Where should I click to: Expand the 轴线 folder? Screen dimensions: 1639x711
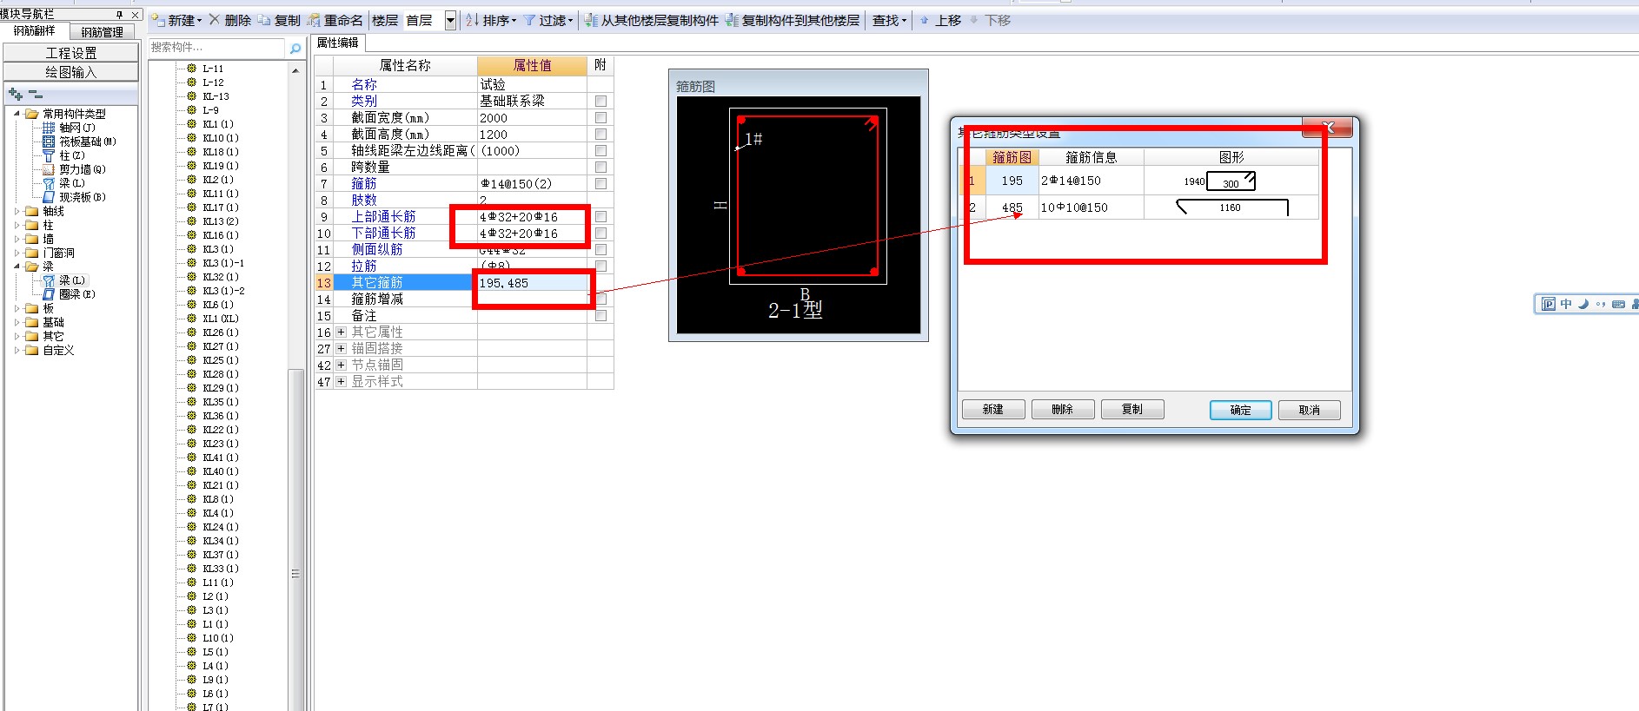(17, 211)
